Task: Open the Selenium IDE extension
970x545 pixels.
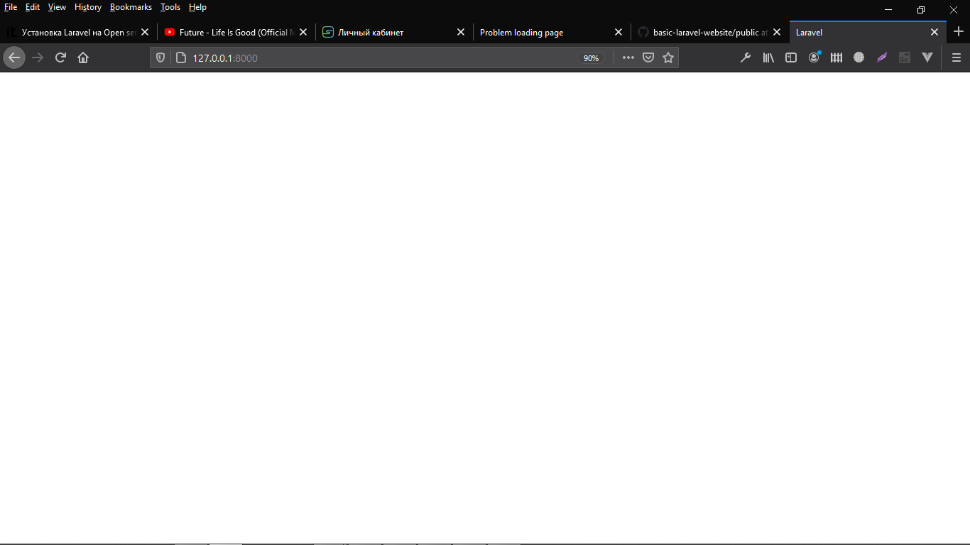Action: pos(905,57)
